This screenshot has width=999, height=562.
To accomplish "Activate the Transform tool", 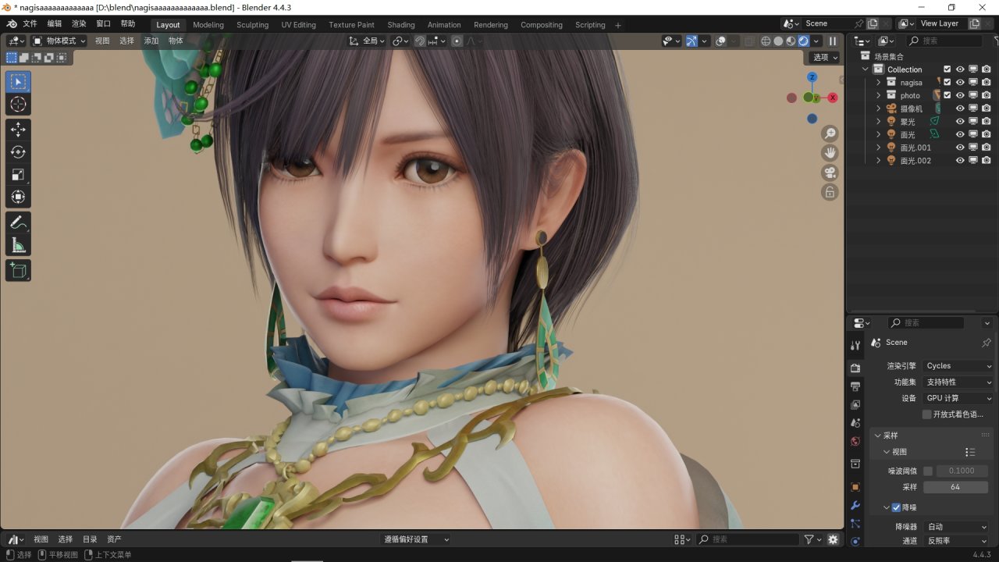I will (x=18, y=197).
